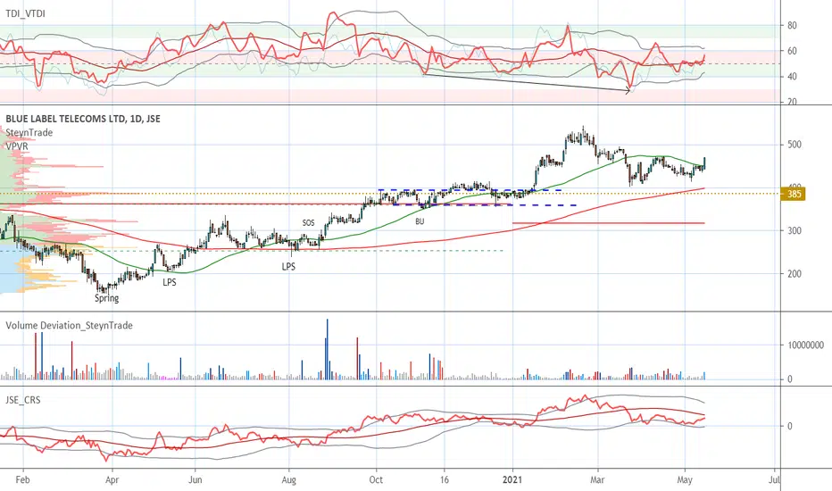Click the TDI_VTDI indicator label
Image resolution: width=832 pixels, height=491 pixels.
pyautogui.click(x=26, y=13)
